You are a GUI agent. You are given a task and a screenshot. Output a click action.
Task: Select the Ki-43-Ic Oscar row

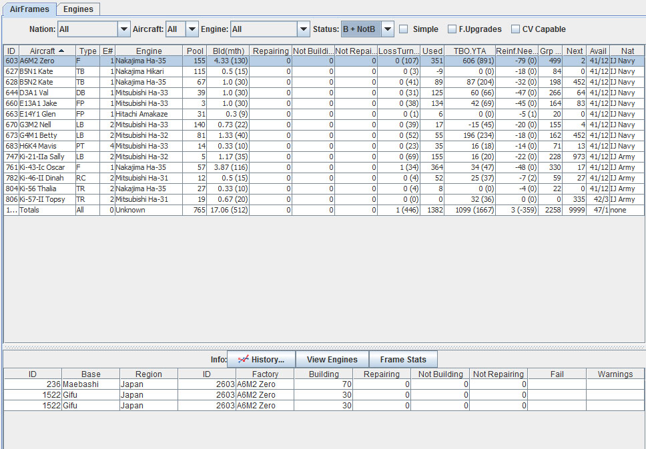pos(324,168)
